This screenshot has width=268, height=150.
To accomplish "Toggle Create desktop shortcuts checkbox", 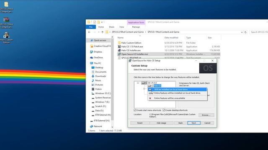I will coord(164,110).
